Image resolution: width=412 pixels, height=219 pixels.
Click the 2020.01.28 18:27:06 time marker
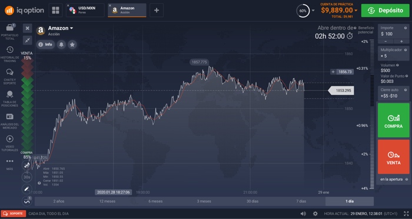click(113, 192)
